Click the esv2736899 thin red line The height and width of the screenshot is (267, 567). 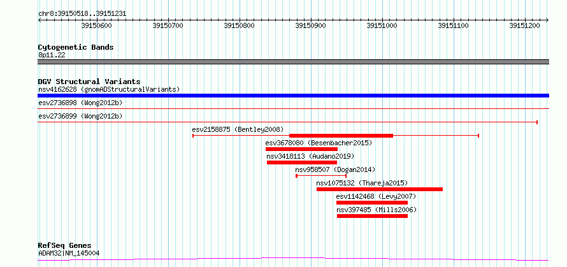(287, 122)
